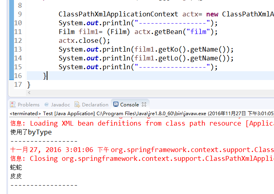Click line number 13 in the gutter

click(x=18, y=50)
